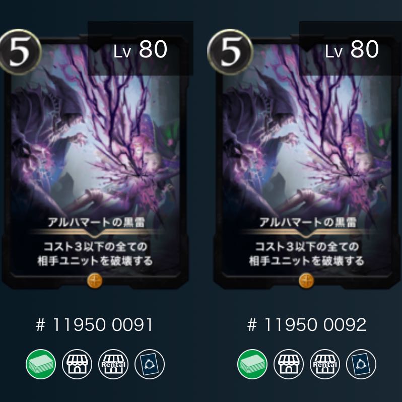Screen dimensions: 402x402
Task: Click orange plus button on left card
Action: (x=95, y=281)
